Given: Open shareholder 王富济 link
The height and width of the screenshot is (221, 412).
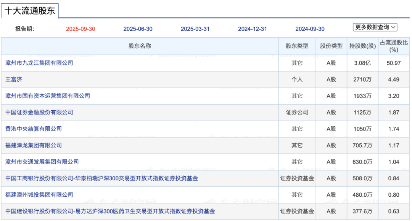Looking at the screenshot, I should 14,79.
